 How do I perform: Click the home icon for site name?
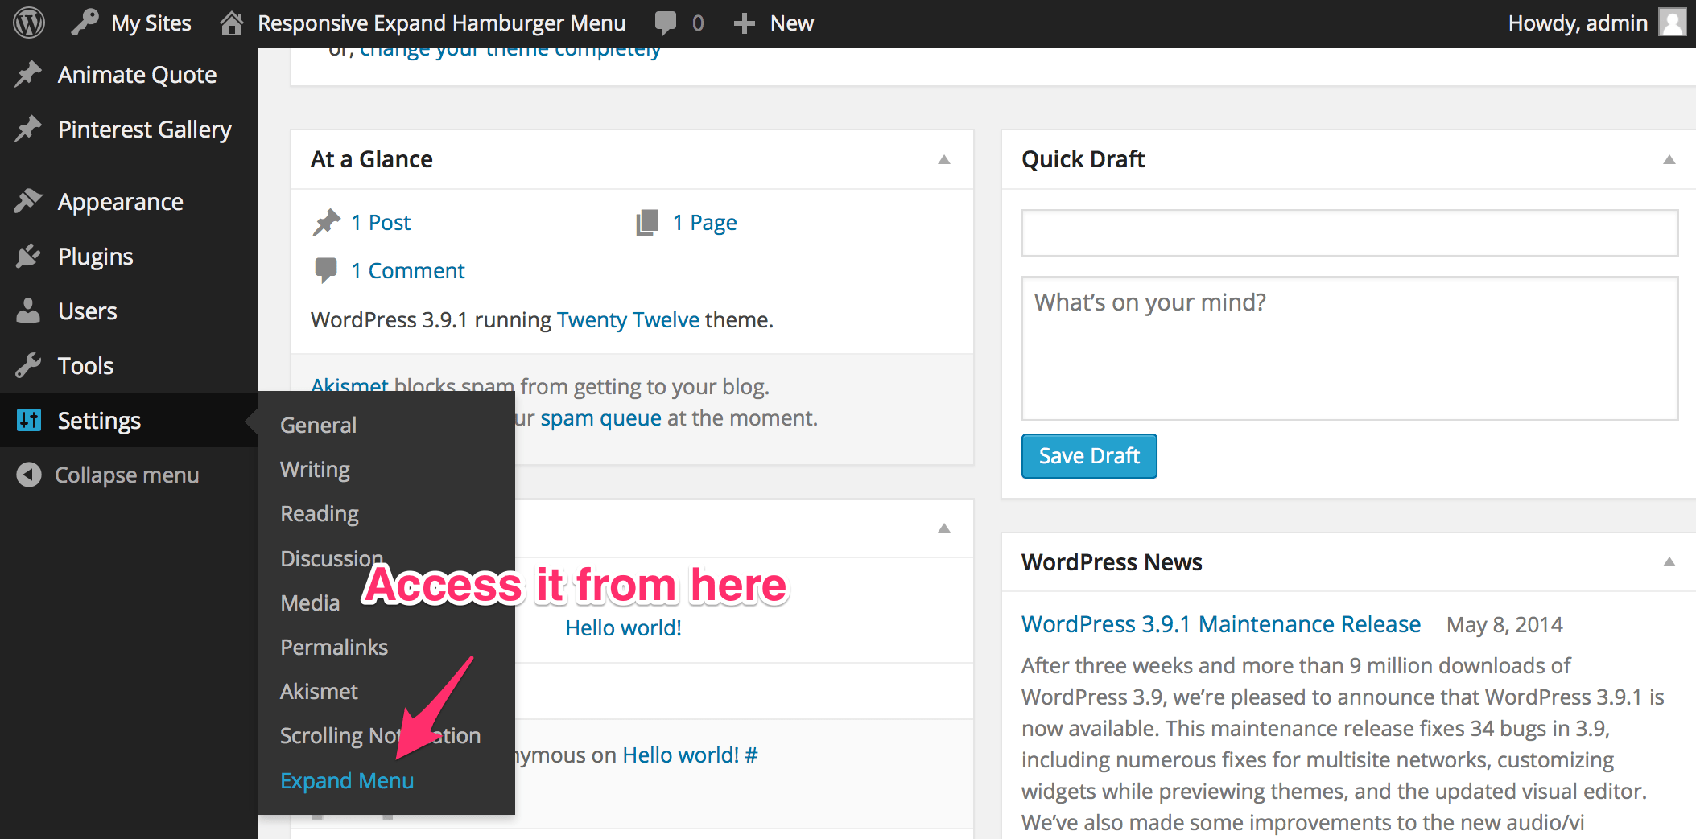click(x=232, y=23)
